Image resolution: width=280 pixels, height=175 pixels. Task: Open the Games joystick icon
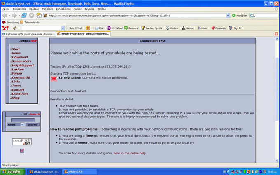(x=183, y=28)
